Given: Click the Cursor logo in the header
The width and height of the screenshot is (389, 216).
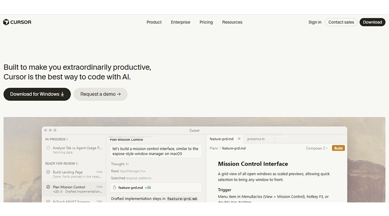Looking at the screenshot, I should tap(17, 22).
